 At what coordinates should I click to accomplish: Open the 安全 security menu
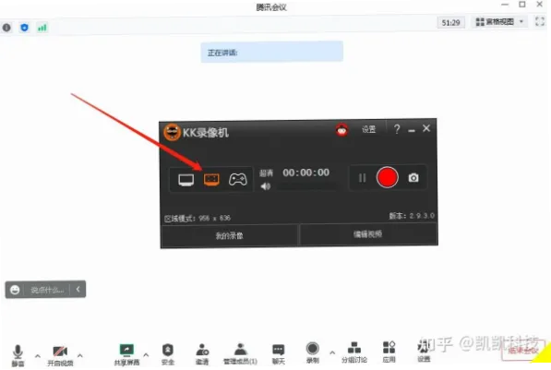[x=168, y=354]
